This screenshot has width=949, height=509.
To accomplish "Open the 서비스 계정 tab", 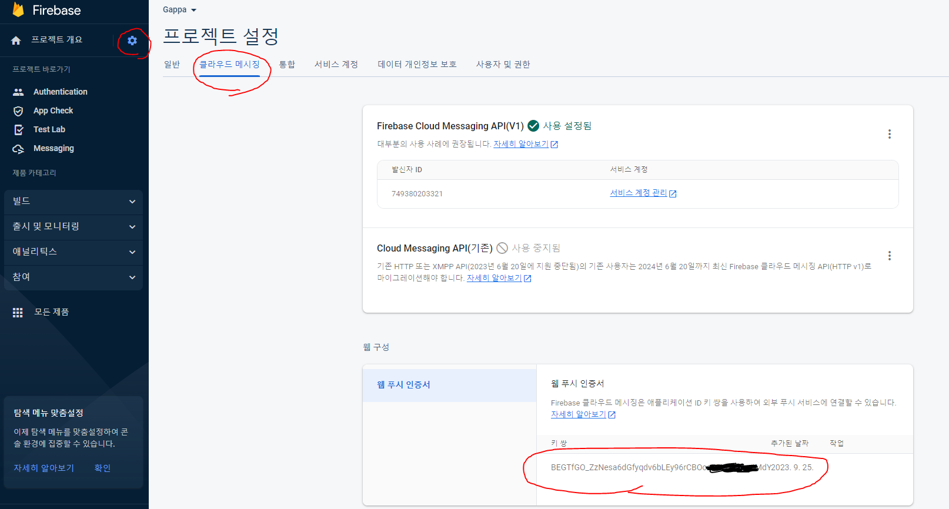I will [336, 65].
